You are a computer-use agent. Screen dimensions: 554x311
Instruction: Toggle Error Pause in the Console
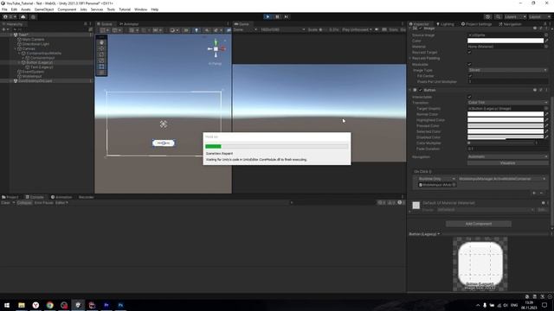click(43, 203)
